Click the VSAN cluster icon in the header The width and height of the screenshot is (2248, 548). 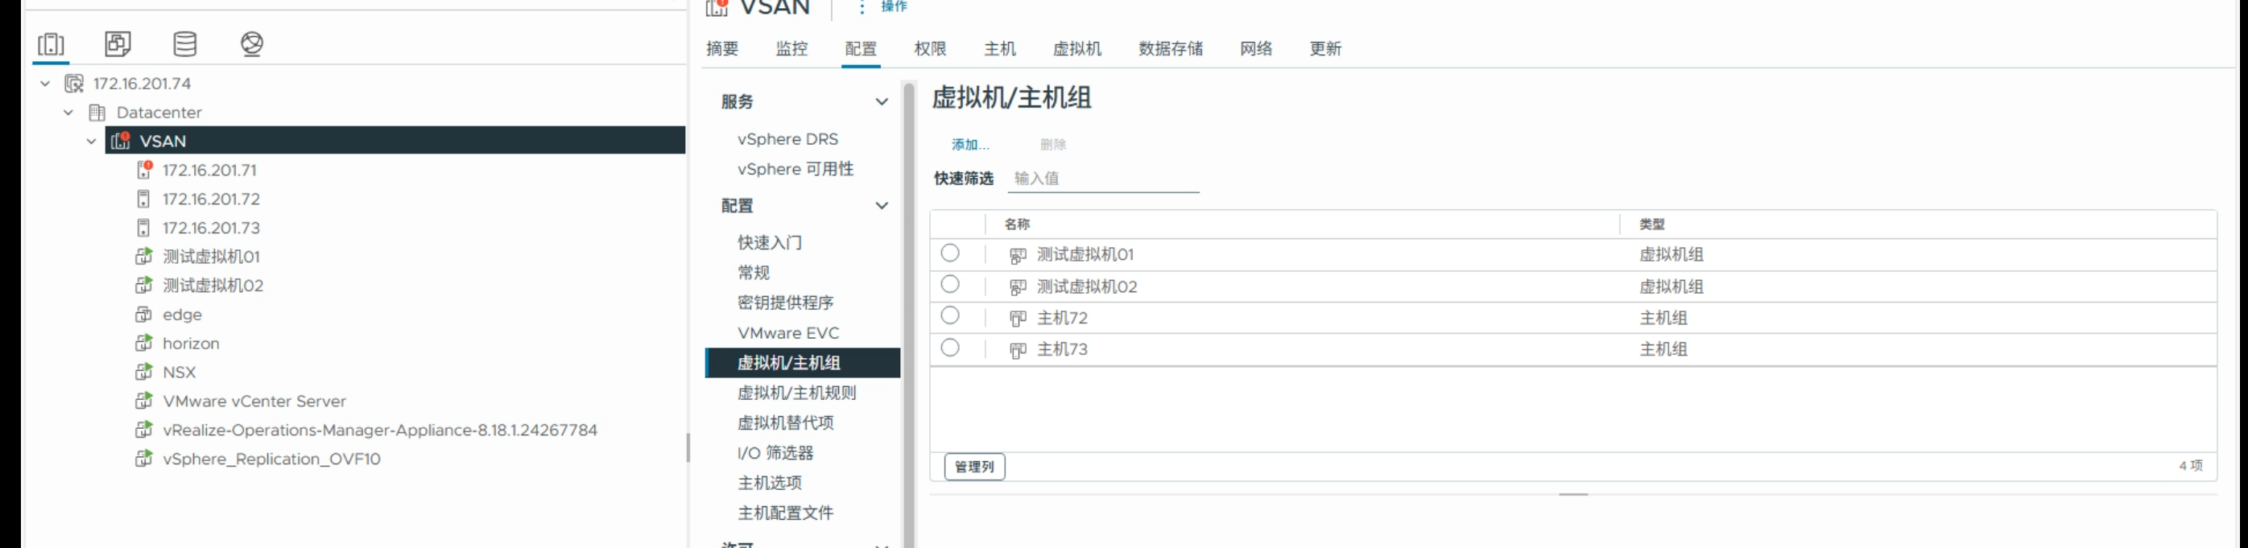[717, 7]
